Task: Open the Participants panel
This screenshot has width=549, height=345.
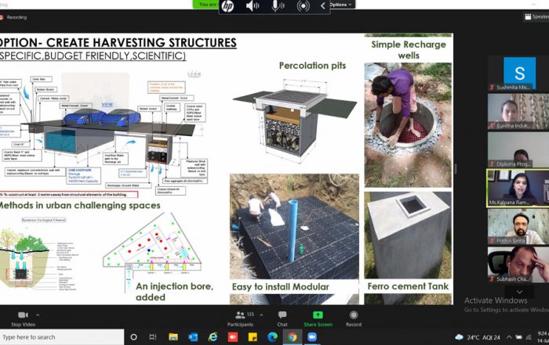Action: [x=240, y=319]
